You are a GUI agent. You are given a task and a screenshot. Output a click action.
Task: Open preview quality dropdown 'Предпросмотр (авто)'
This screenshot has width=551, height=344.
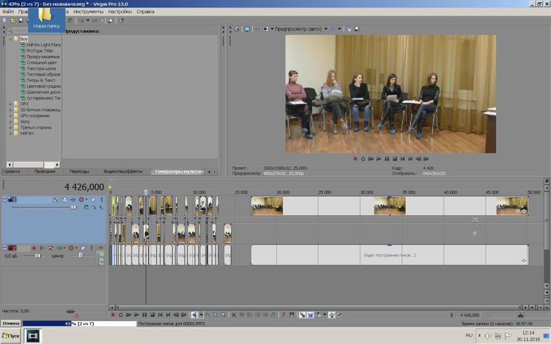coord(302,29)
